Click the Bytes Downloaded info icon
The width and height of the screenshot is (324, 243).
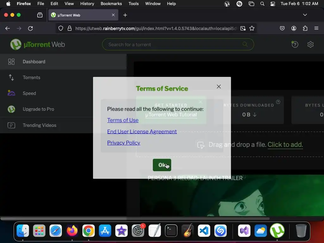click(x=278, y=102)
